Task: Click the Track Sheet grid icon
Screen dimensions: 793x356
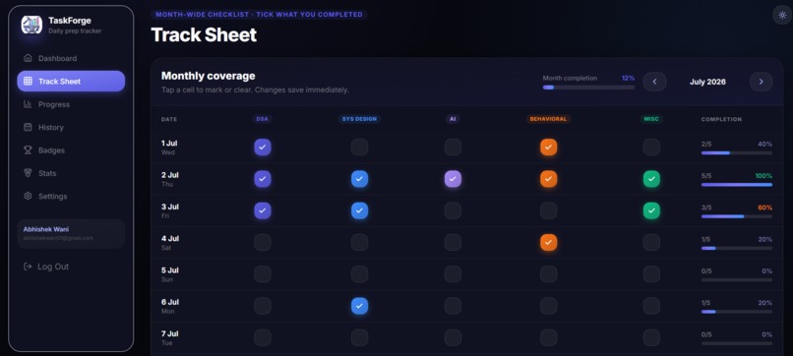Action: [x=29, y=81]
